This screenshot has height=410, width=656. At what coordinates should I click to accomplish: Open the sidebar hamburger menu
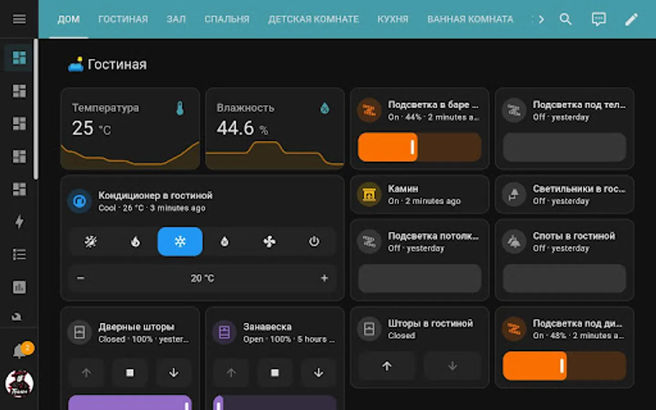click(19, 19)
